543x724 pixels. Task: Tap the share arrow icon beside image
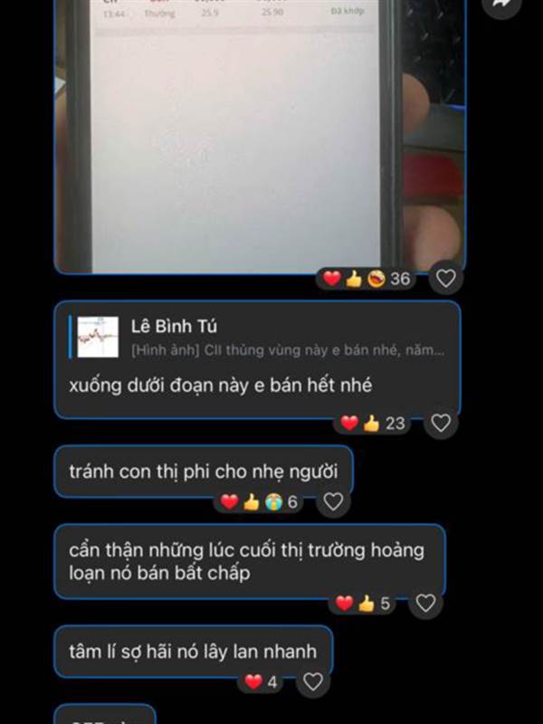pyautogui.click(x=502, y=4)
